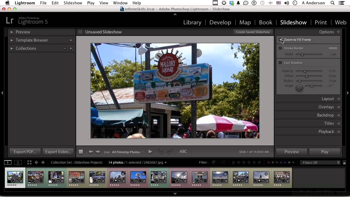Filter by green color label
The height and width of the screenshot is (197, 350).
pyautogui.click(x=276, y=163)
